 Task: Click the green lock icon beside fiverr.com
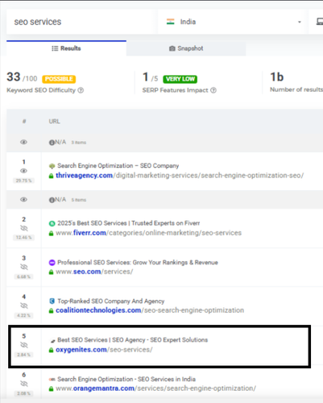[x=51, y=234]
